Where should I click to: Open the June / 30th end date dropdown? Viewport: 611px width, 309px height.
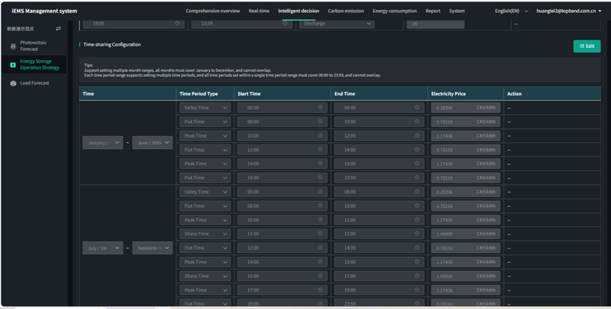pyautogui.click(x=152, y=143)
